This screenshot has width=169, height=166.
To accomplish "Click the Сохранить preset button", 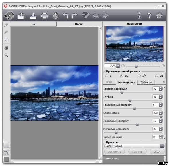I will (x=115, y=152).
